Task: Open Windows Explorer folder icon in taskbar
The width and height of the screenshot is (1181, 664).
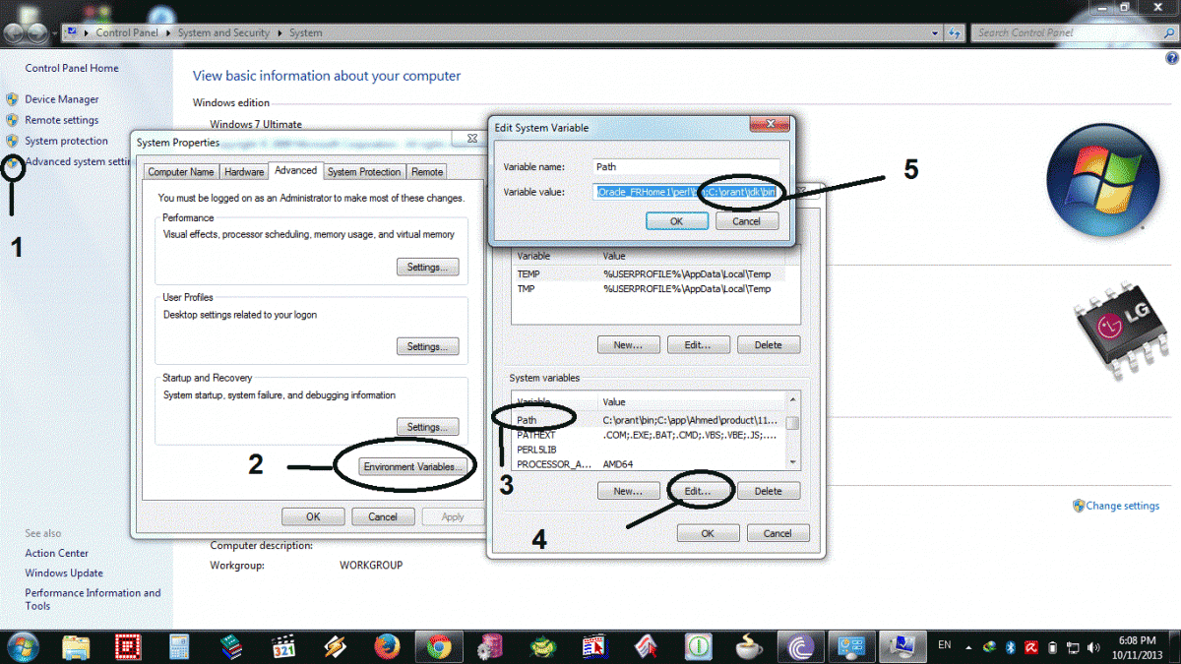Action: pyautogui.click(x=77, y=646)
